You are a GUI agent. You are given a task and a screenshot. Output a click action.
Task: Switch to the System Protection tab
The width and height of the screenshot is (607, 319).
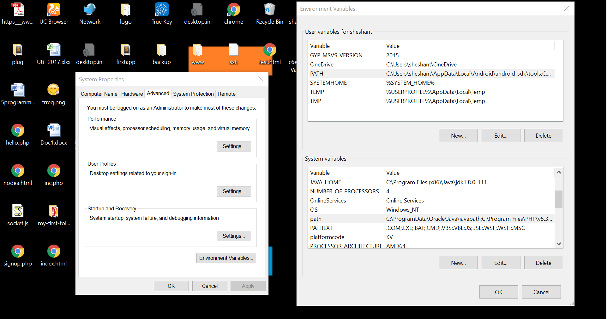click(193, 94)
